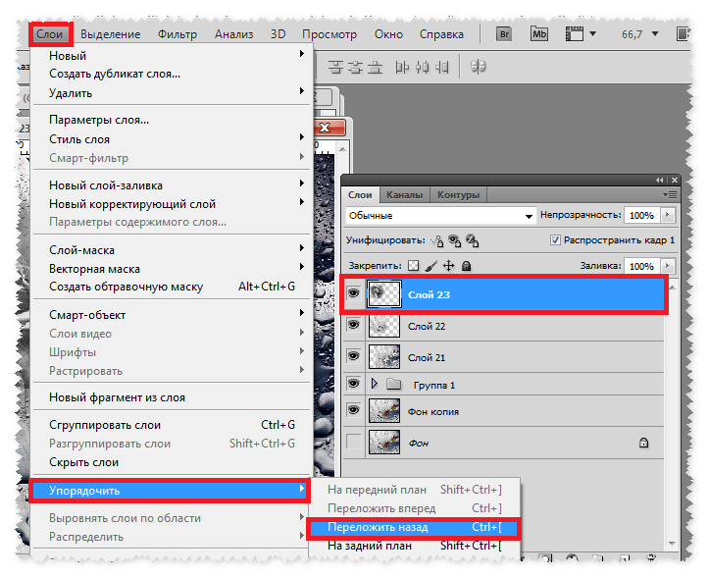Uncheck Распространить кадр 1 checkbox

[x=555, y=240]
